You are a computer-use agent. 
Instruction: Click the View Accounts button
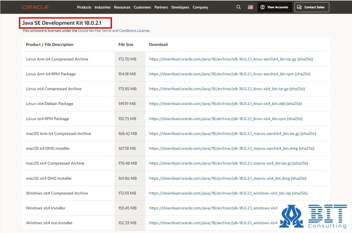point(274,7)
